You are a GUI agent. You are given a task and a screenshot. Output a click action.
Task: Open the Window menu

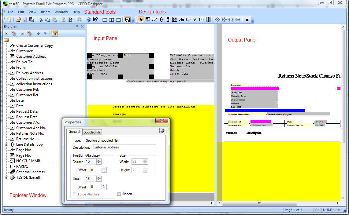pyautogui.click(x=61, y=12)
